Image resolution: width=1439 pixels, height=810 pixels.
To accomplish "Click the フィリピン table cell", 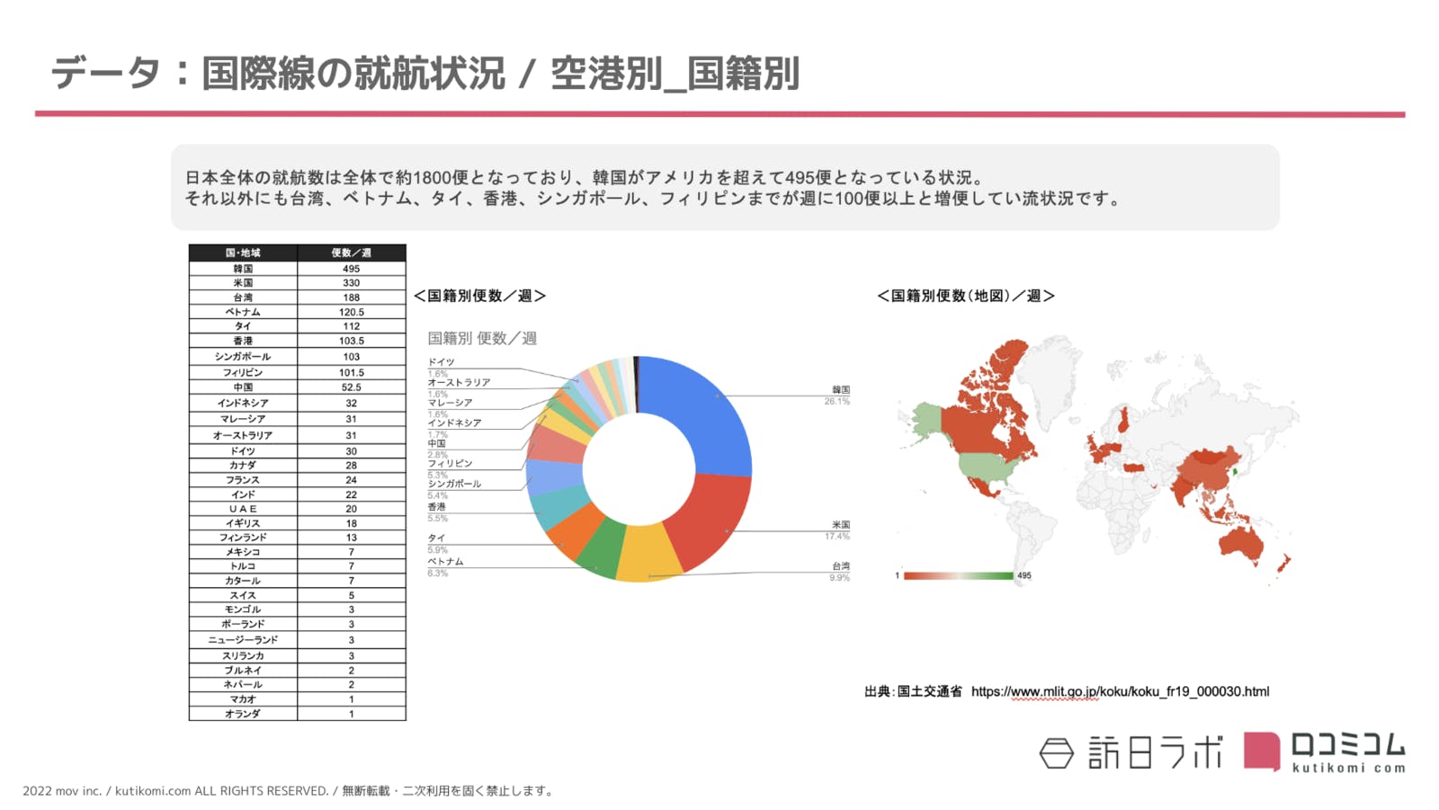I will point(243,372).
